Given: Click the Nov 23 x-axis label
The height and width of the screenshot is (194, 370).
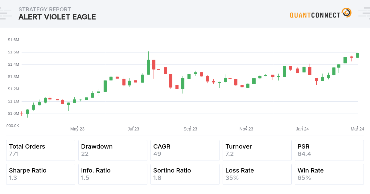Looking at the screenshot, I should point(246,129).
